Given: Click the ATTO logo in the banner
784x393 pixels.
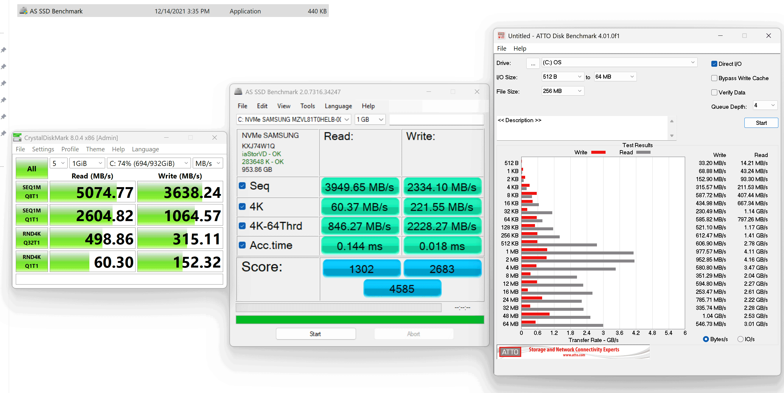Looking at the screenshot, I should point(510,352).
